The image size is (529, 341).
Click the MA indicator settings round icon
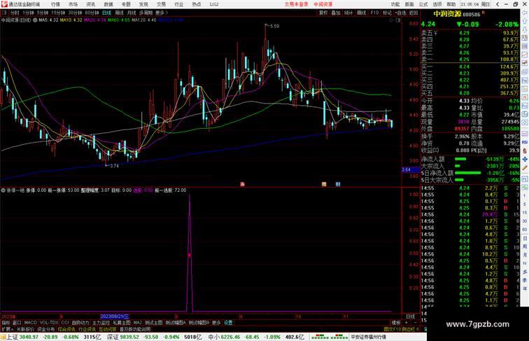(35, 20)
